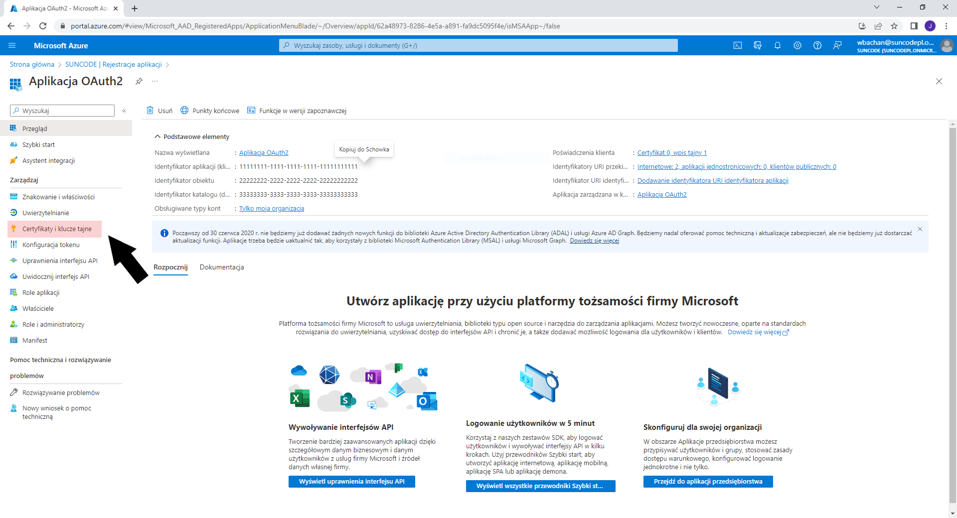Open the feedback icon in header
The width and height of the screenshot is (957, 518).
(837, 45)
